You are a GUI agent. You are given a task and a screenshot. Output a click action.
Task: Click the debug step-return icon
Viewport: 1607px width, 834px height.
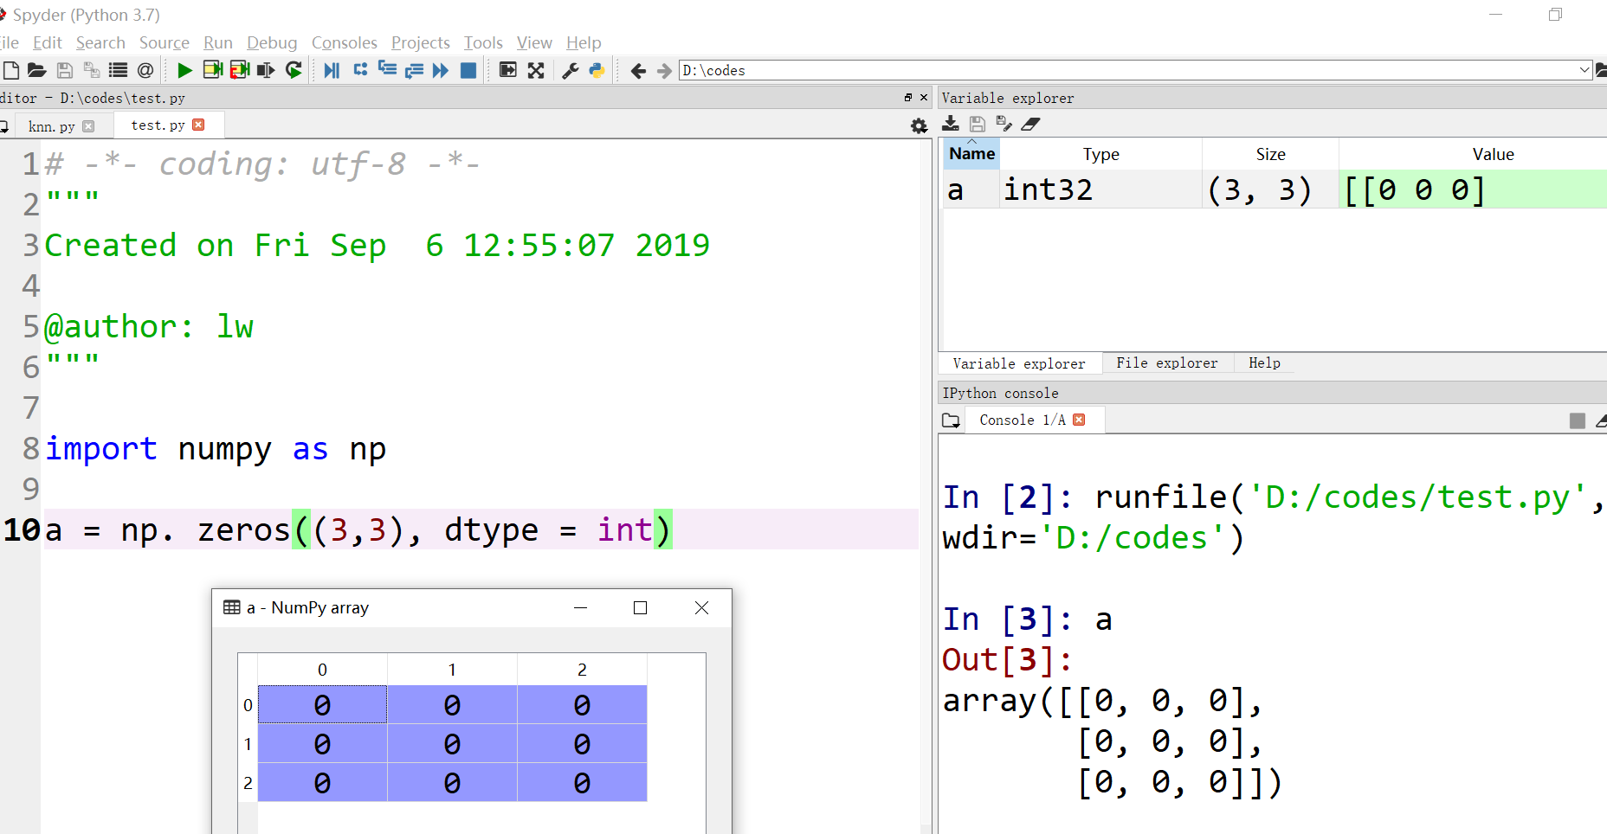tap(414, 70)
